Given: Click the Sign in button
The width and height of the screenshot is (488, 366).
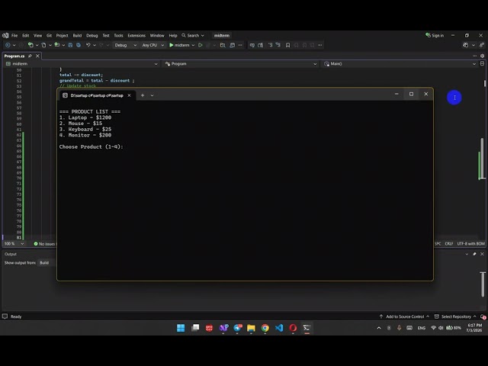Looking at the screenshot, I should pos(435,36).
